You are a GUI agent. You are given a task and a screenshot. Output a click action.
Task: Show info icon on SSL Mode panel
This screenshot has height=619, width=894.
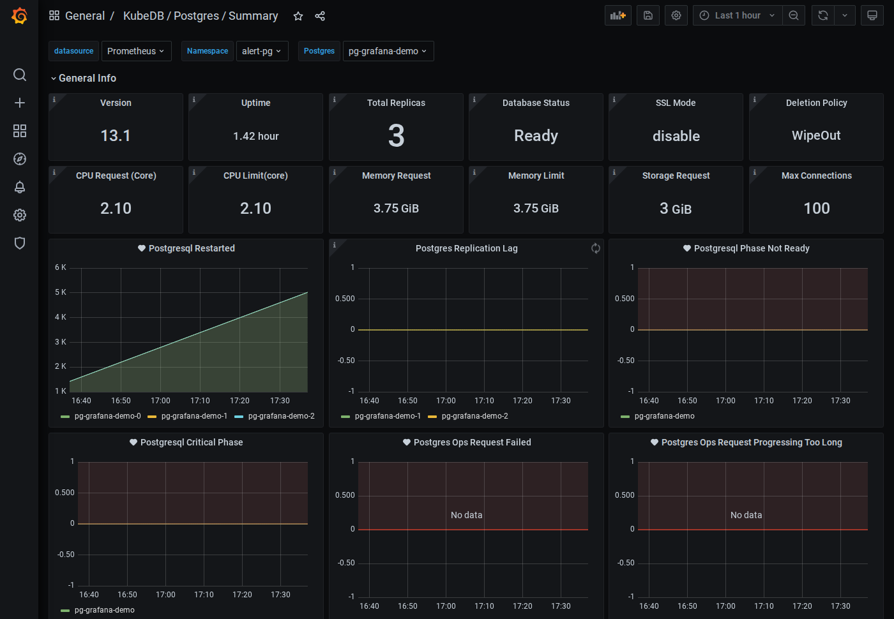(x=614, y=100)
